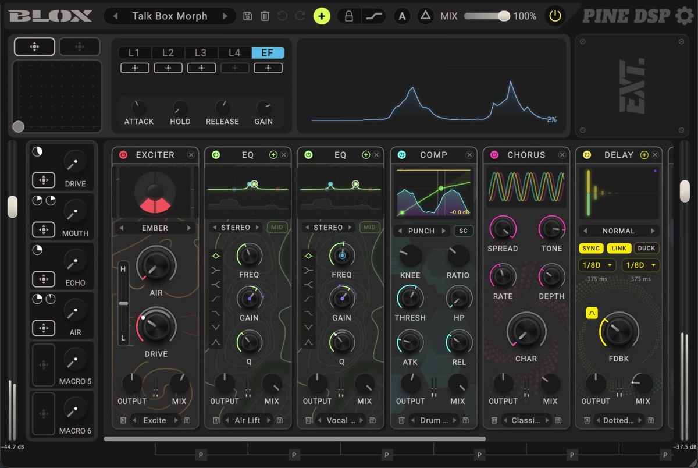Image resolution: width=698 pixels, height=468 pixels.
Task: Adjust the H/L slider in EXCITER
Action: (x=123, y=303)
